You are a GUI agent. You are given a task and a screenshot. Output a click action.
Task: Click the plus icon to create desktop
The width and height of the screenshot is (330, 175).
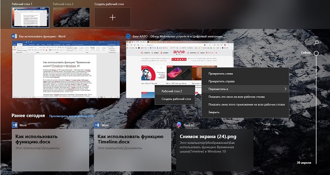click(x=113, y=17)
